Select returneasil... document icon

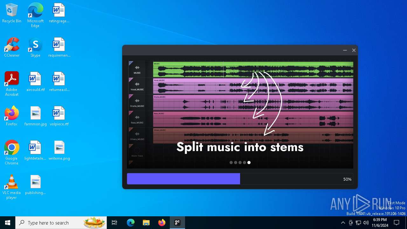pos(59,82)
